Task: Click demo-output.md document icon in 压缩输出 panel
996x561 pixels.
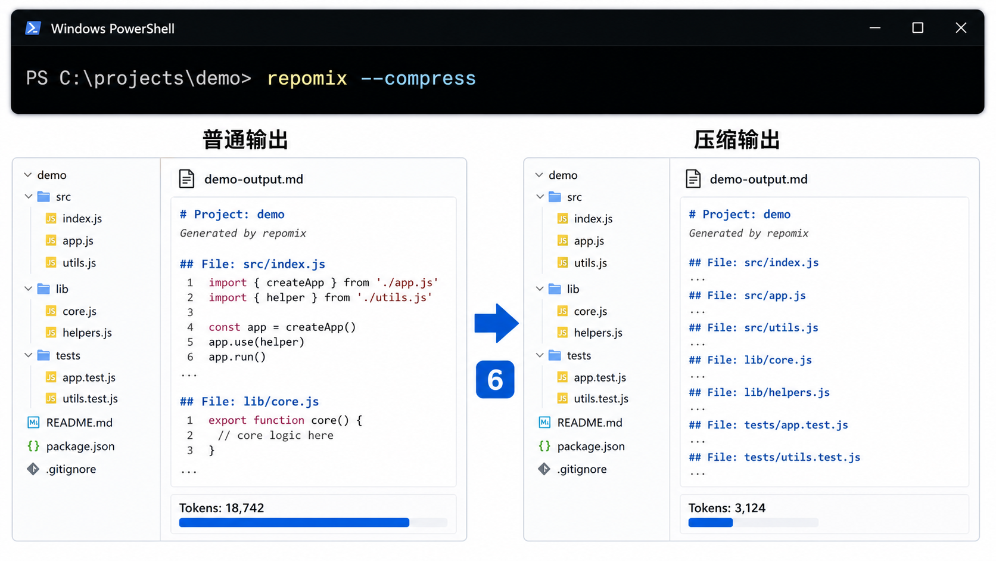Action: pyautogui.click(x=693, y=179)
